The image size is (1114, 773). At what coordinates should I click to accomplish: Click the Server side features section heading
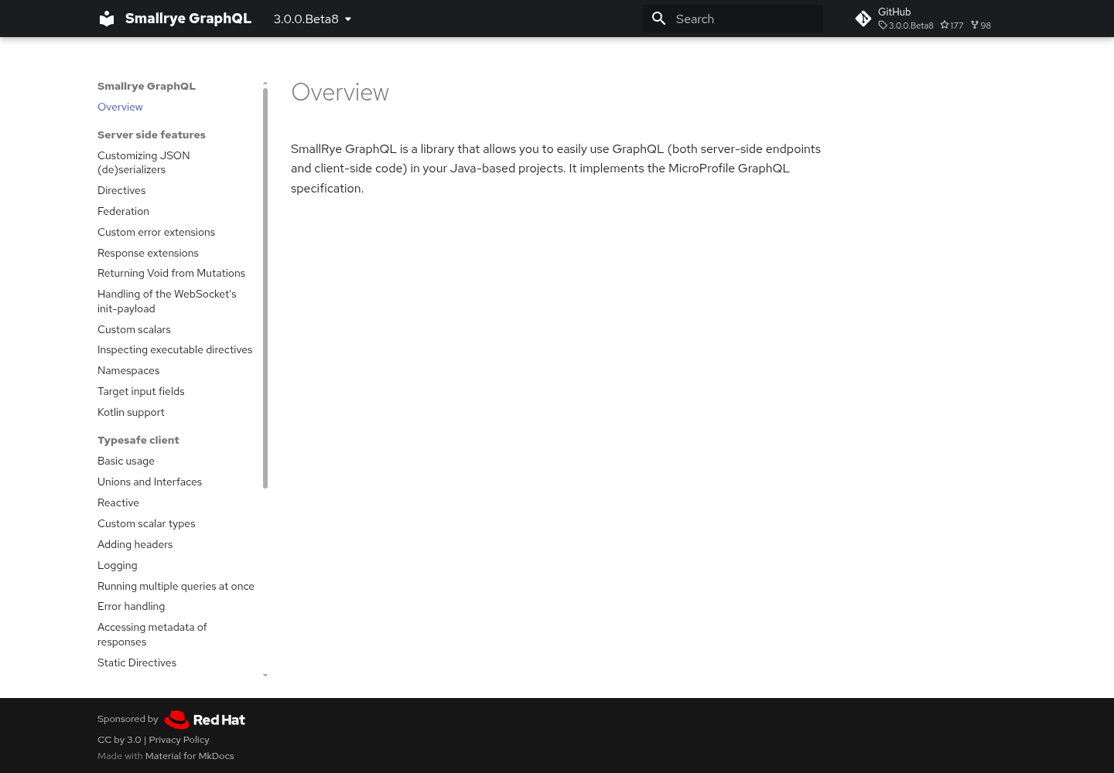pos(152,135)
